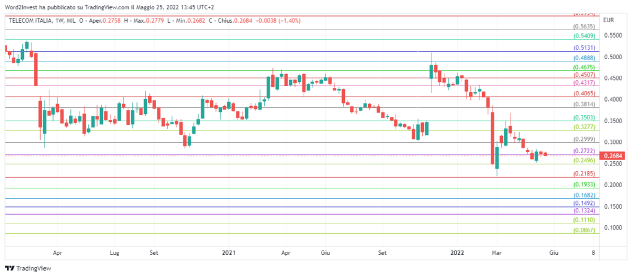Click the red current price tag 0.2684

612,156
